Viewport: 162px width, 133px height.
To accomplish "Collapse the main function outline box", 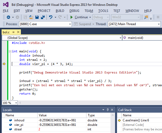I will [10, 51].
